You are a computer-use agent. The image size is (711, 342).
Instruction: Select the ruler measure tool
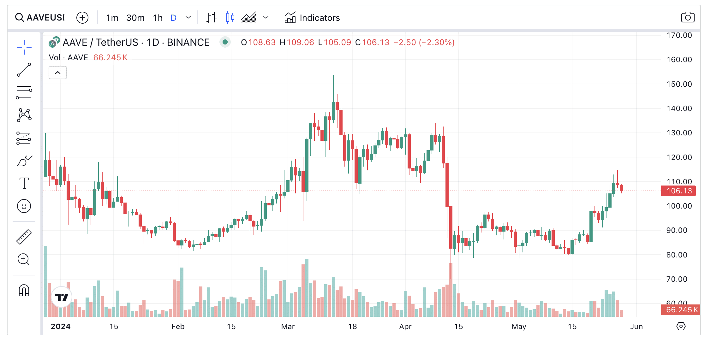tap(24, 237)
